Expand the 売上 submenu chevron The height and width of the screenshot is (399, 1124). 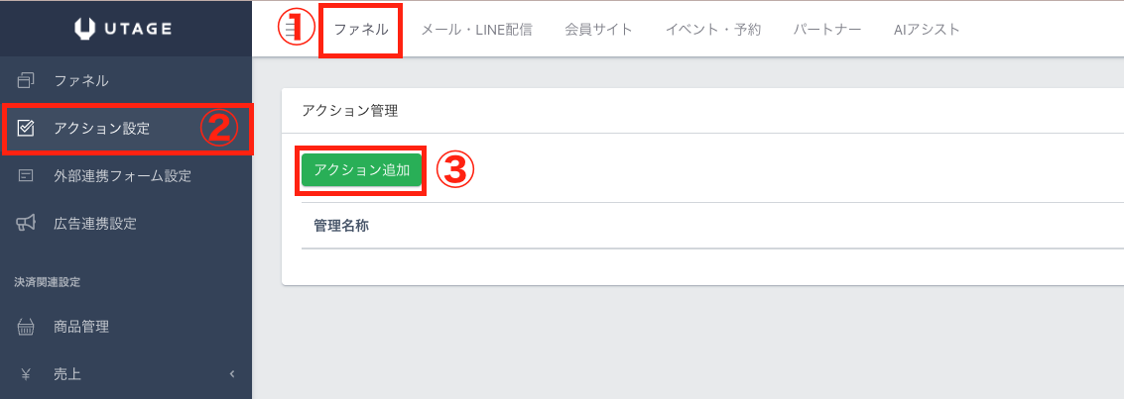[232, 374]
